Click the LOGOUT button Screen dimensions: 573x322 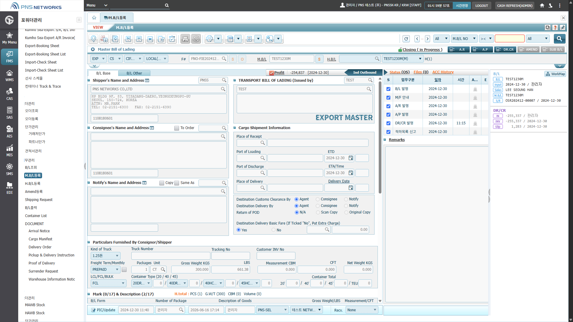(481, 6)
